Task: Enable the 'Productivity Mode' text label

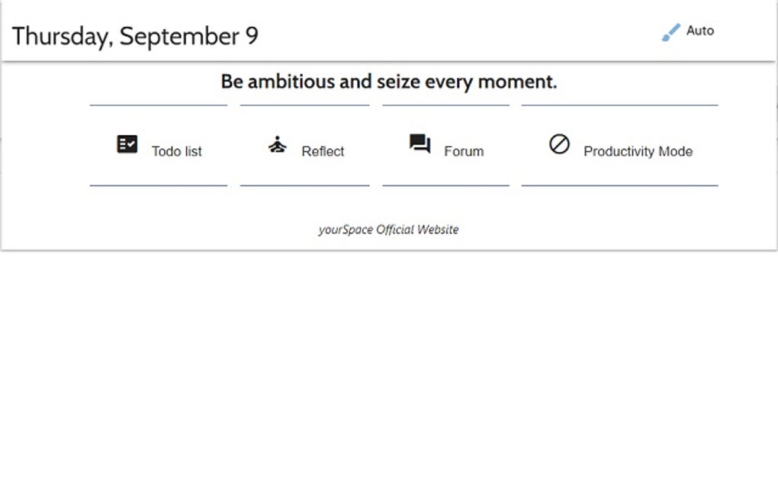Action: coord(638,151)
